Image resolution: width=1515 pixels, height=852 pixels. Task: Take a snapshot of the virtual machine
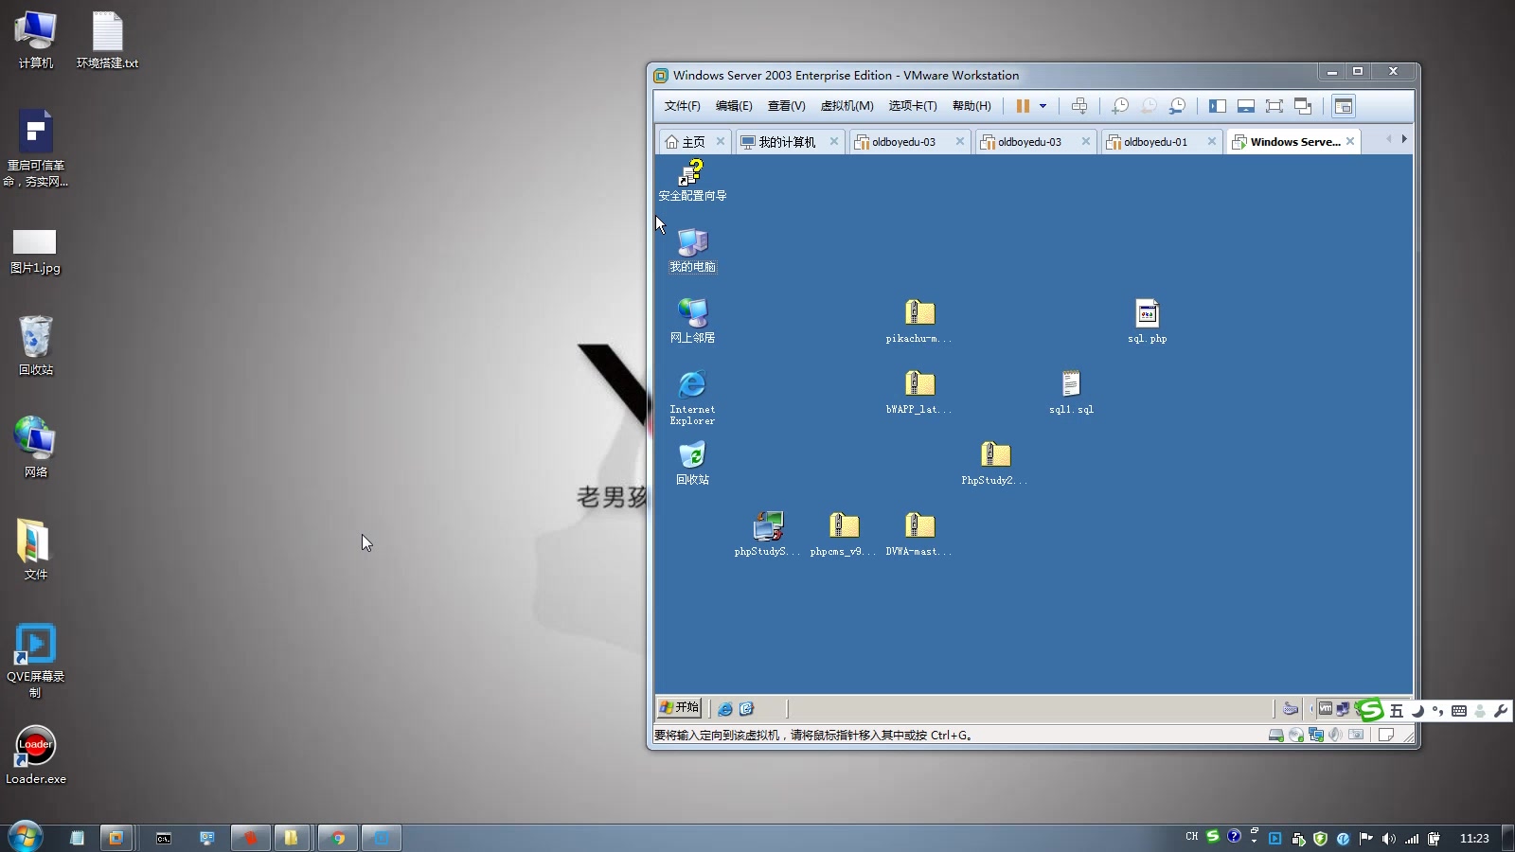(1120, 106)
